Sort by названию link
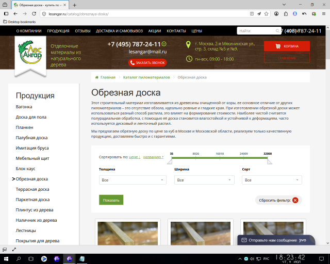 pos(153,157)
